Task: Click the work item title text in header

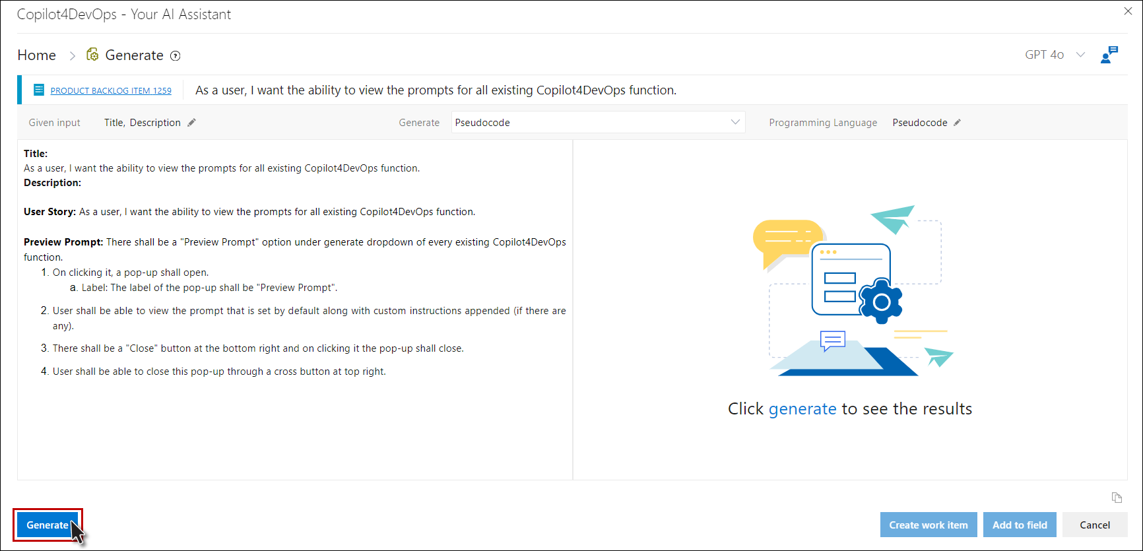Action: click(436, 90)
